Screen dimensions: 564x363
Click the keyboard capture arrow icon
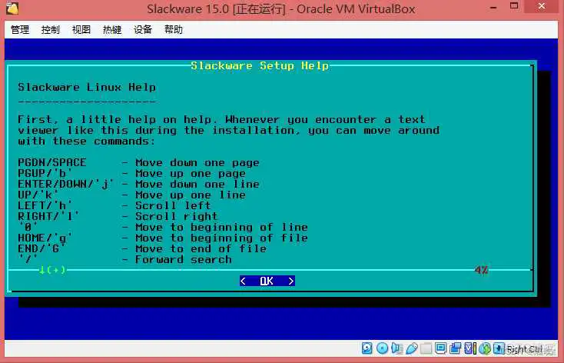click(499, 348)
